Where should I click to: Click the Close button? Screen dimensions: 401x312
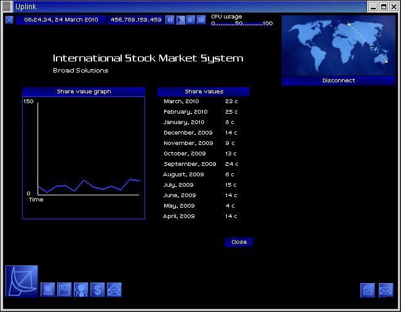tap(239, 242)
